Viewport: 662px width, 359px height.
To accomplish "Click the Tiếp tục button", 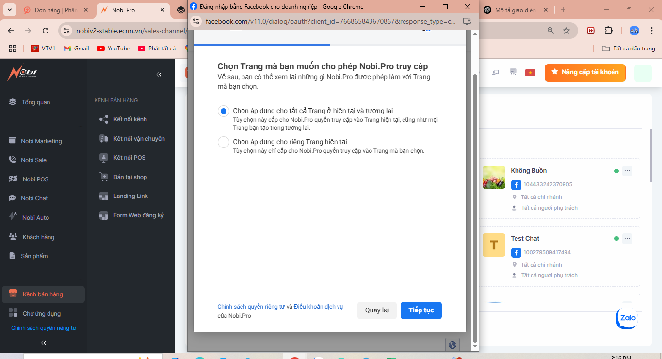I will pos(421,310).
